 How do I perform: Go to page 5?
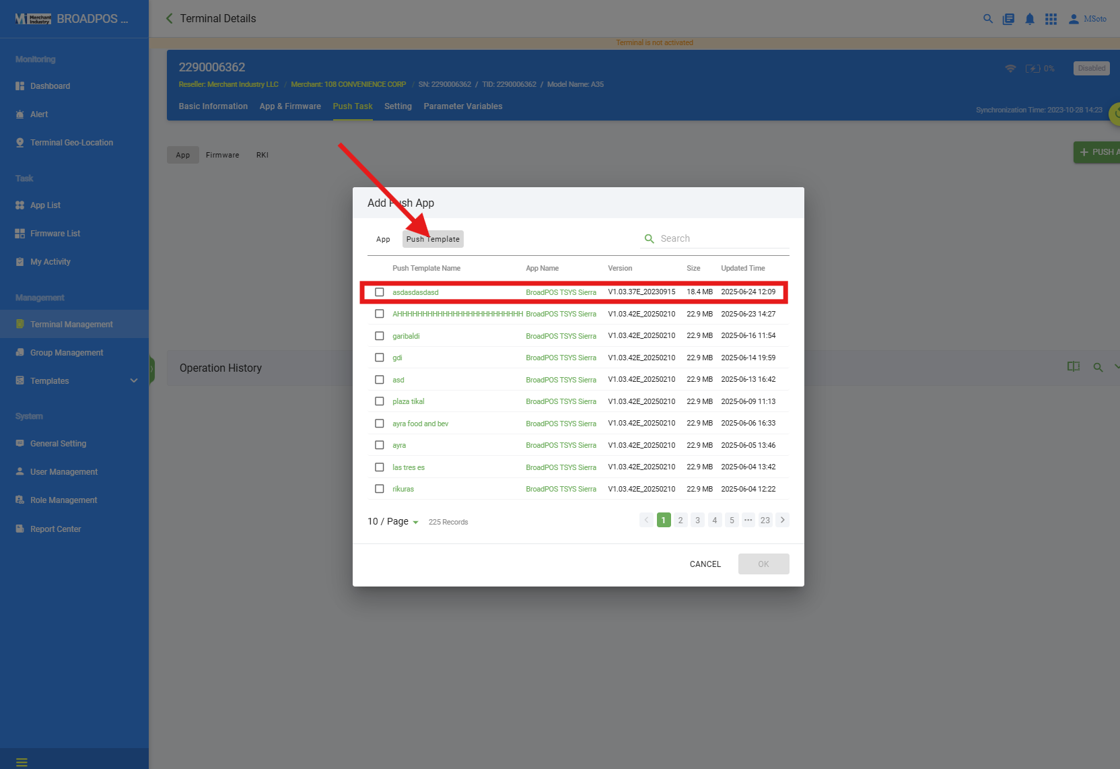click(x=732, y=520)
